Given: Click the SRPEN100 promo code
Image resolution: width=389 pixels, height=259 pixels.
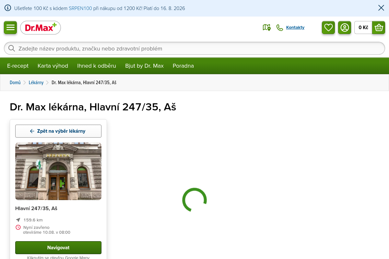Looking at the screenshot, I should coord(80,8).
